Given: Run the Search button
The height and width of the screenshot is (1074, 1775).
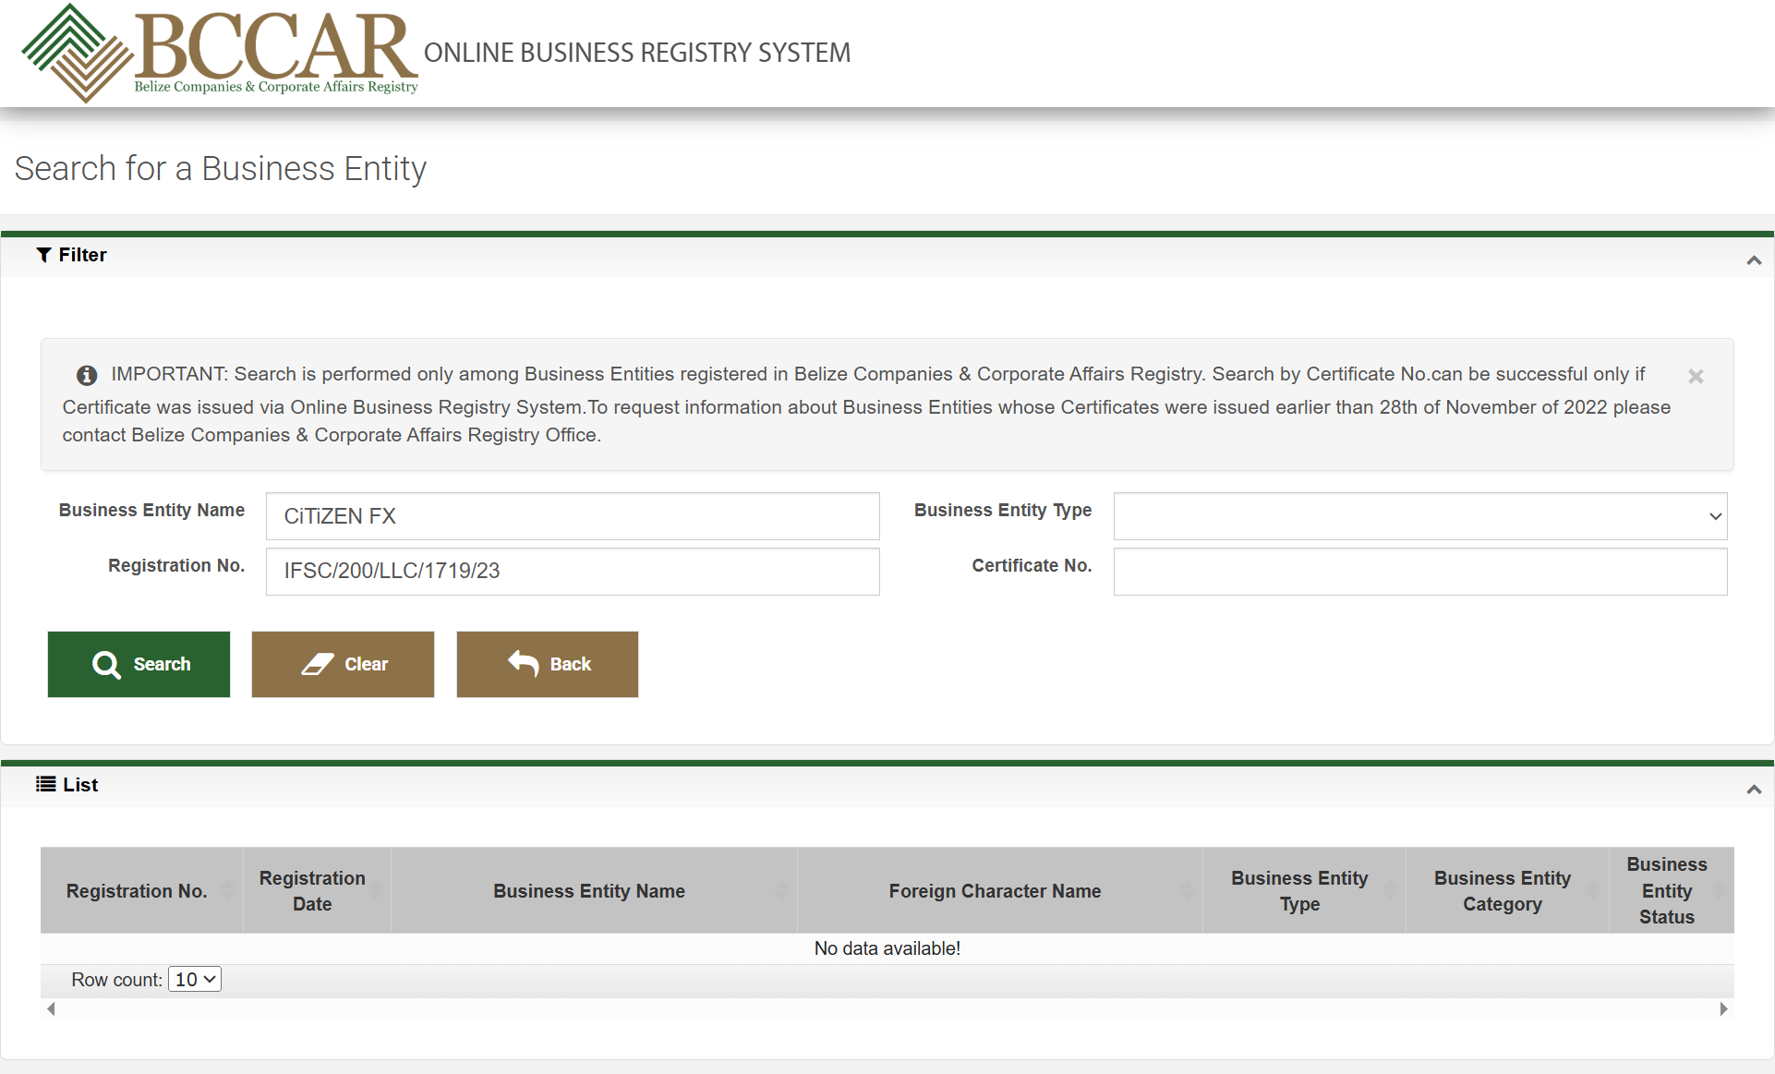Looking at the screenshot, I should click(x=139, y=664).
